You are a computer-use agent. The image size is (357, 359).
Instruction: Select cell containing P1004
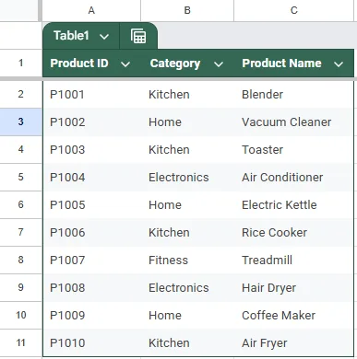click(91, 177)
